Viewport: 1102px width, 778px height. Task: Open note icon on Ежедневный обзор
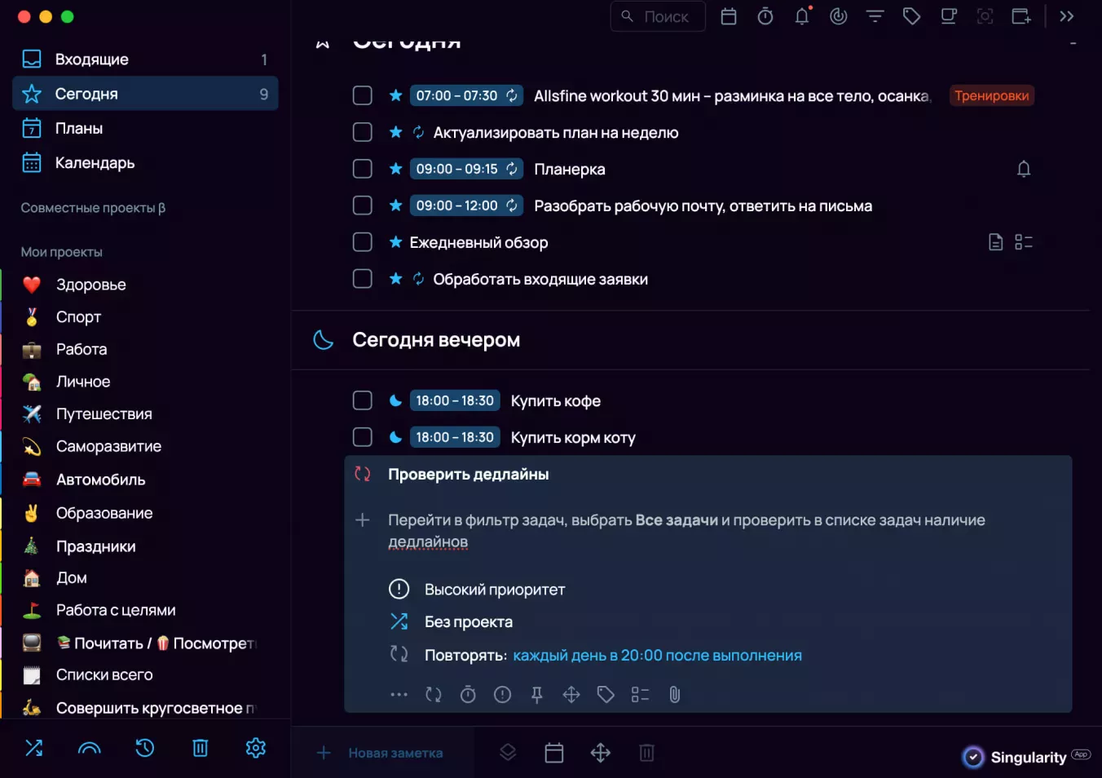995,242
